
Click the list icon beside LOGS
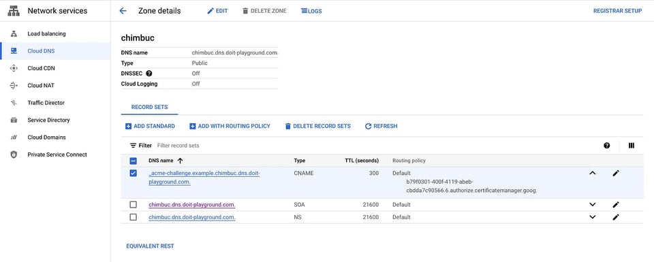pos(304,11)
